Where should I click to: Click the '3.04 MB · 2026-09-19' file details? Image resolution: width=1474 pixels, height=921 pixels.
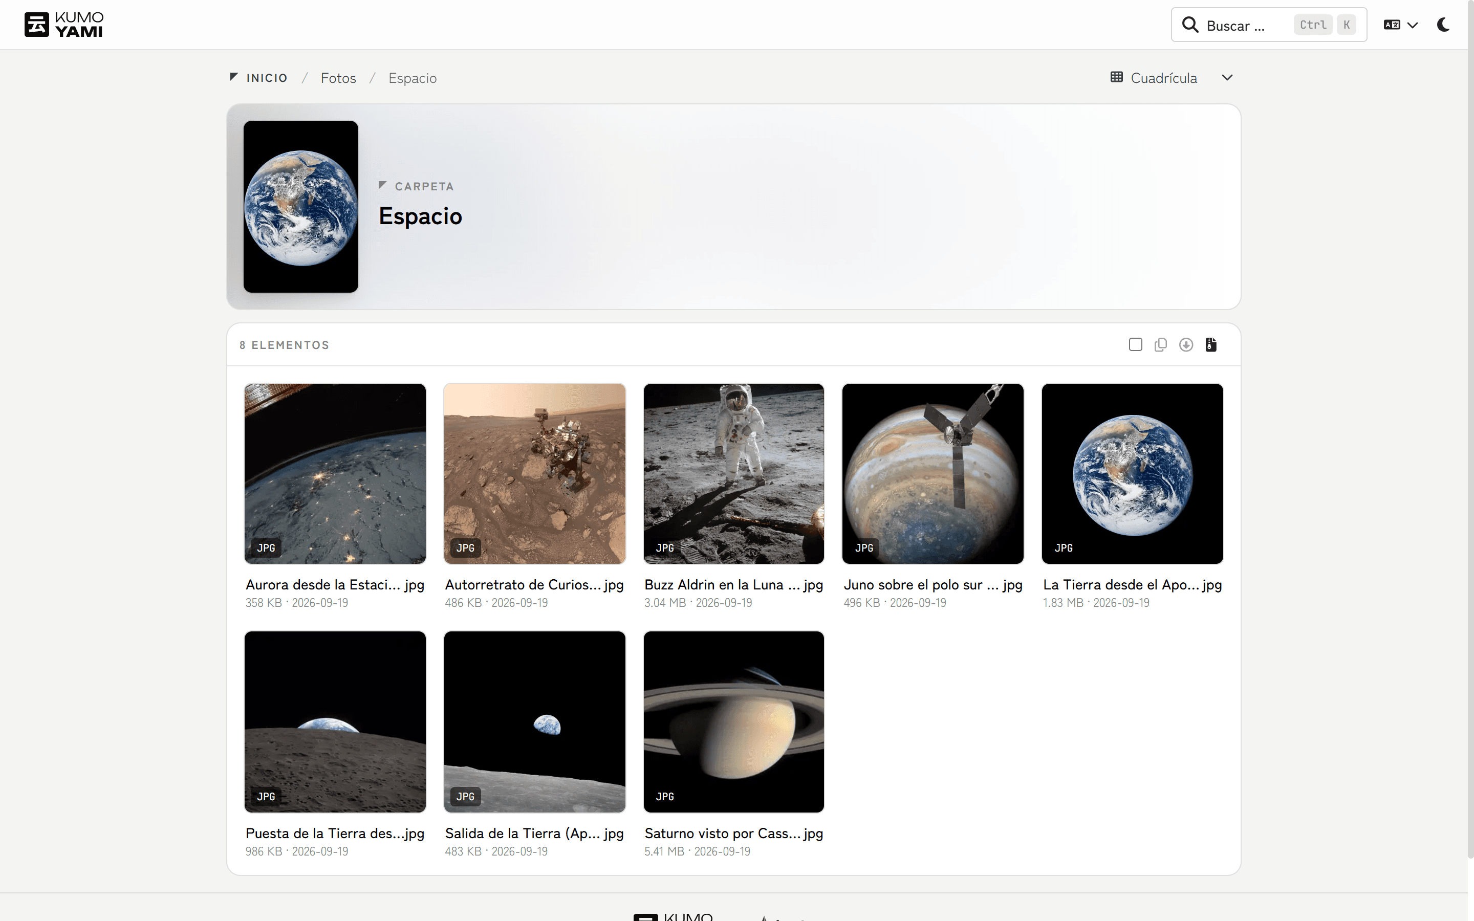coord(698,603)
